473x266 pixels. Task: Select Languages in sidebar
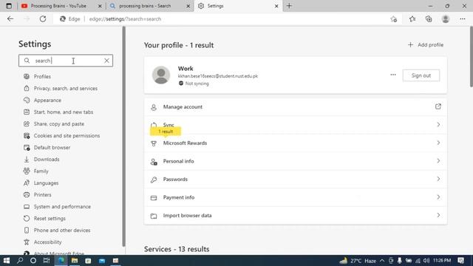(46, 183)
